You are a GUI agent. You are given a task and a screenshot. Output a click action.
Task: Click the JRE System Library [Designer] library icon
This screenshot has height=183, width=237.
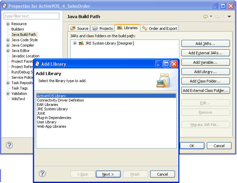click(x=81, y=43)
